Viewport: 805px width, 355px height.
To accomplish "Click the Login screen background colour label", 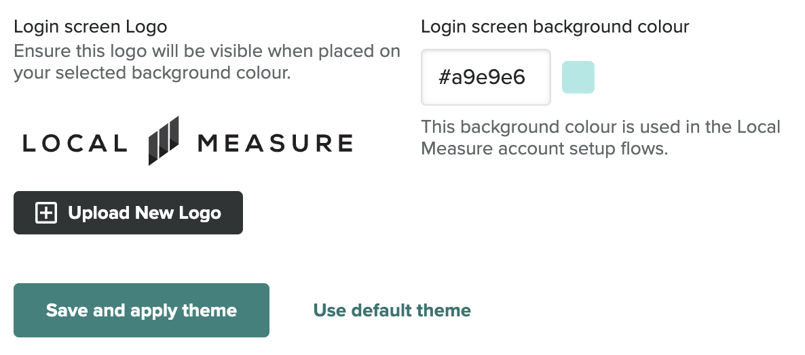I will pos(555,27).
